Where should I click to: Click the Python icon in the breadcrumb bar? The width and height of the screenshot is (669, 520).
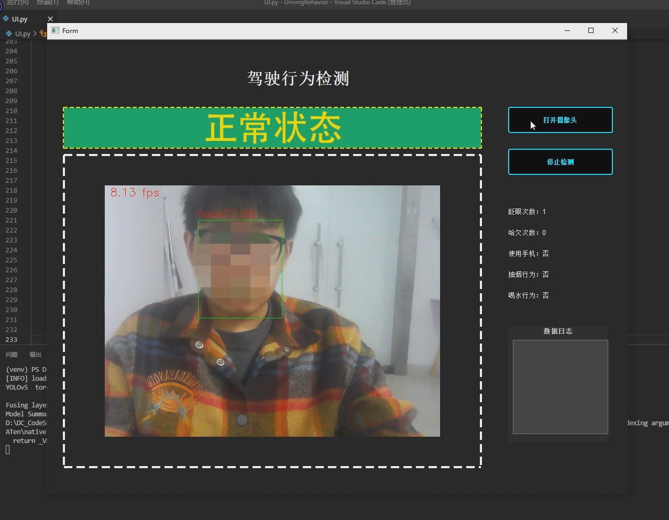tap(8, 34)
